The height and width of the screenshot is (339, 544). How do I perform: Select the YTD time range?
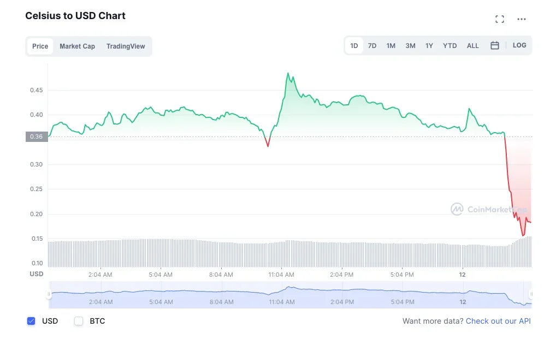coord(450,46)
